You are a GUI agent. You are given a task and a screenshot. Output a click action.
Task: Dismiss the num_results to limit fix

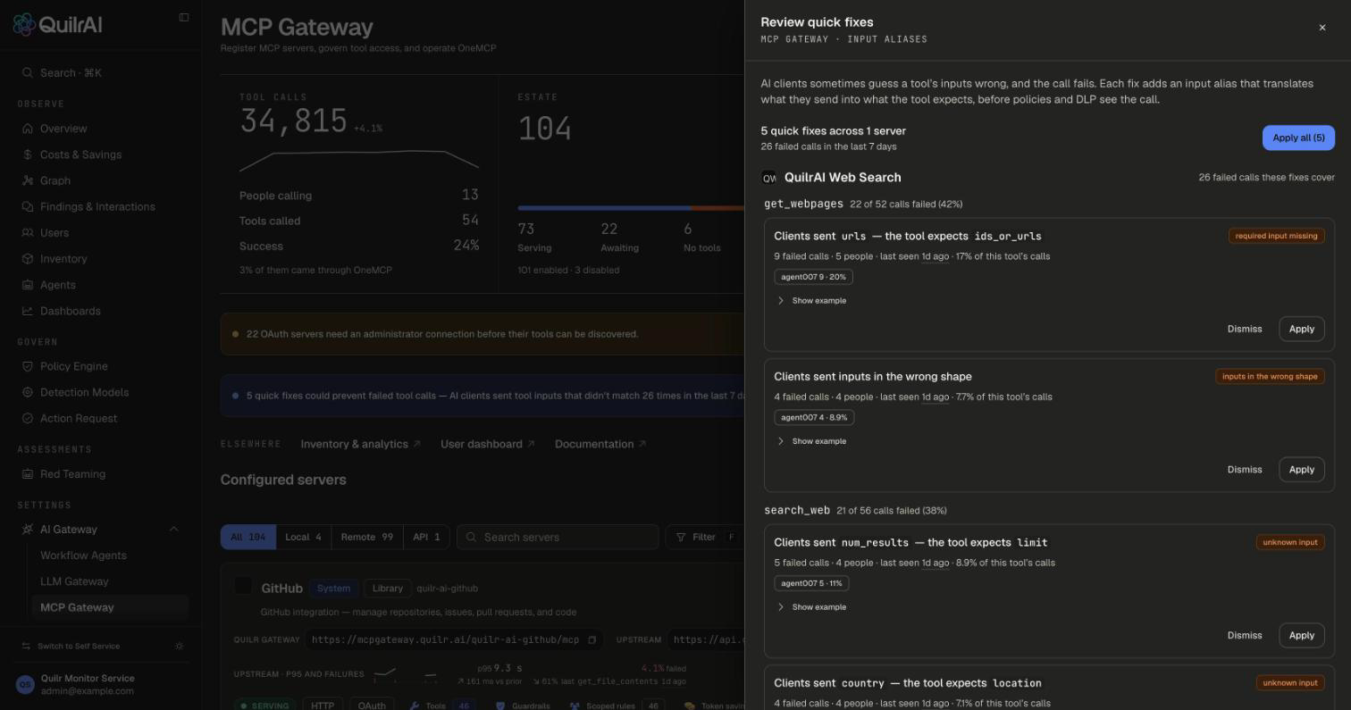(x=1245, y=635)
